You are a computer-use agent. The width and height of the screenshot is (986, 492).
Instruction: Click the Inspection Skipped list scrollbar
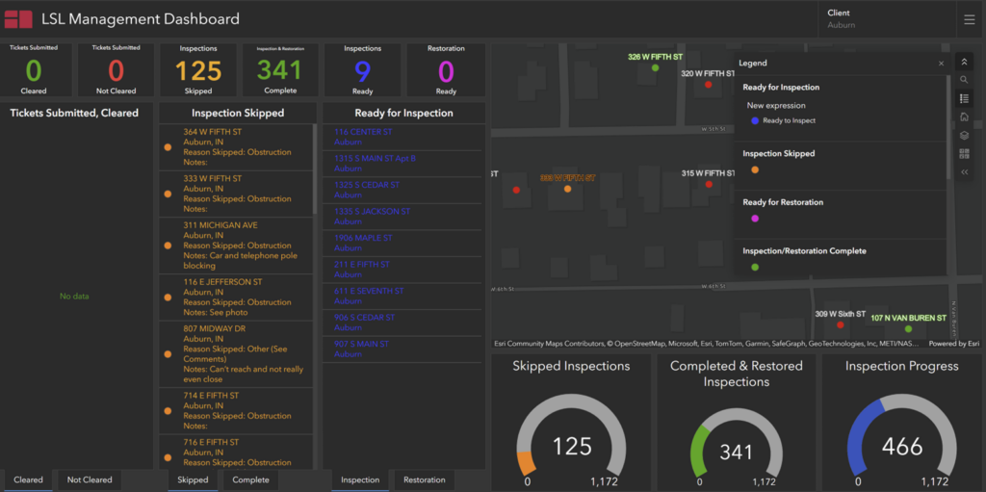[x=315, y=169]
